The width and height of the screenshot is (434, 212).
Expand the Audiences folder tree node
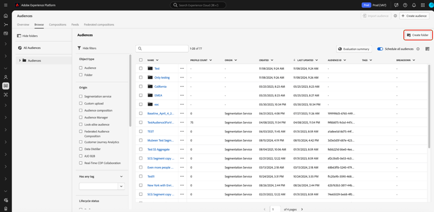click(20, 60)
